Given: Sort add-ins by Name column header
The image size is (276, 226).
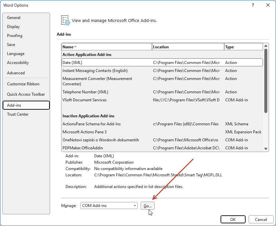Looking at the screenshot, I should (107, 47).
